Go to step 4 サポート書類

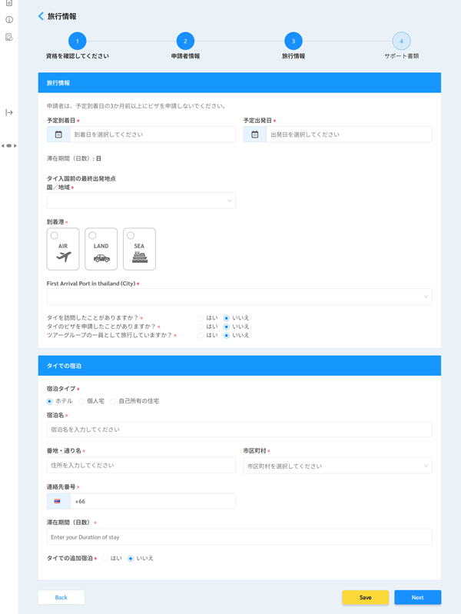tap(402, 41)
